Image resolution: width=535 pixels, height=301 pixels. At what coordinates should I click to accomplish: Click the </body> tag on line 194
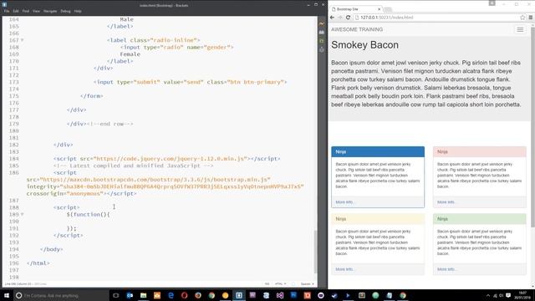pyautogui.click(x=51, y=249)
